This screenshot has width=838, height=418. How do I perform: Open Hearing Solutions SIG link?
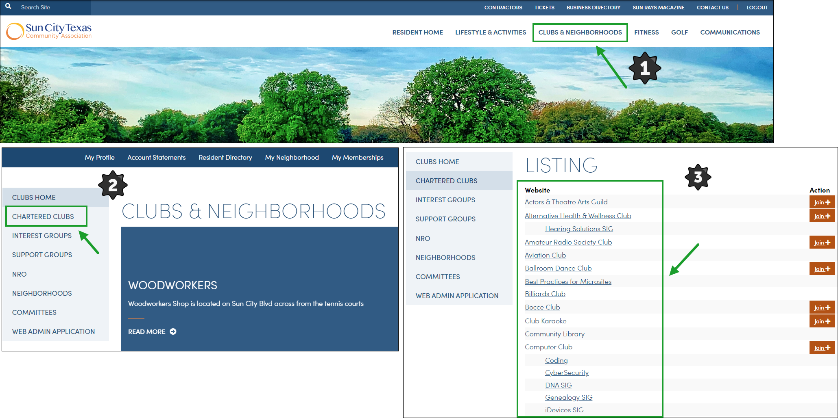[x=579, y=229]
